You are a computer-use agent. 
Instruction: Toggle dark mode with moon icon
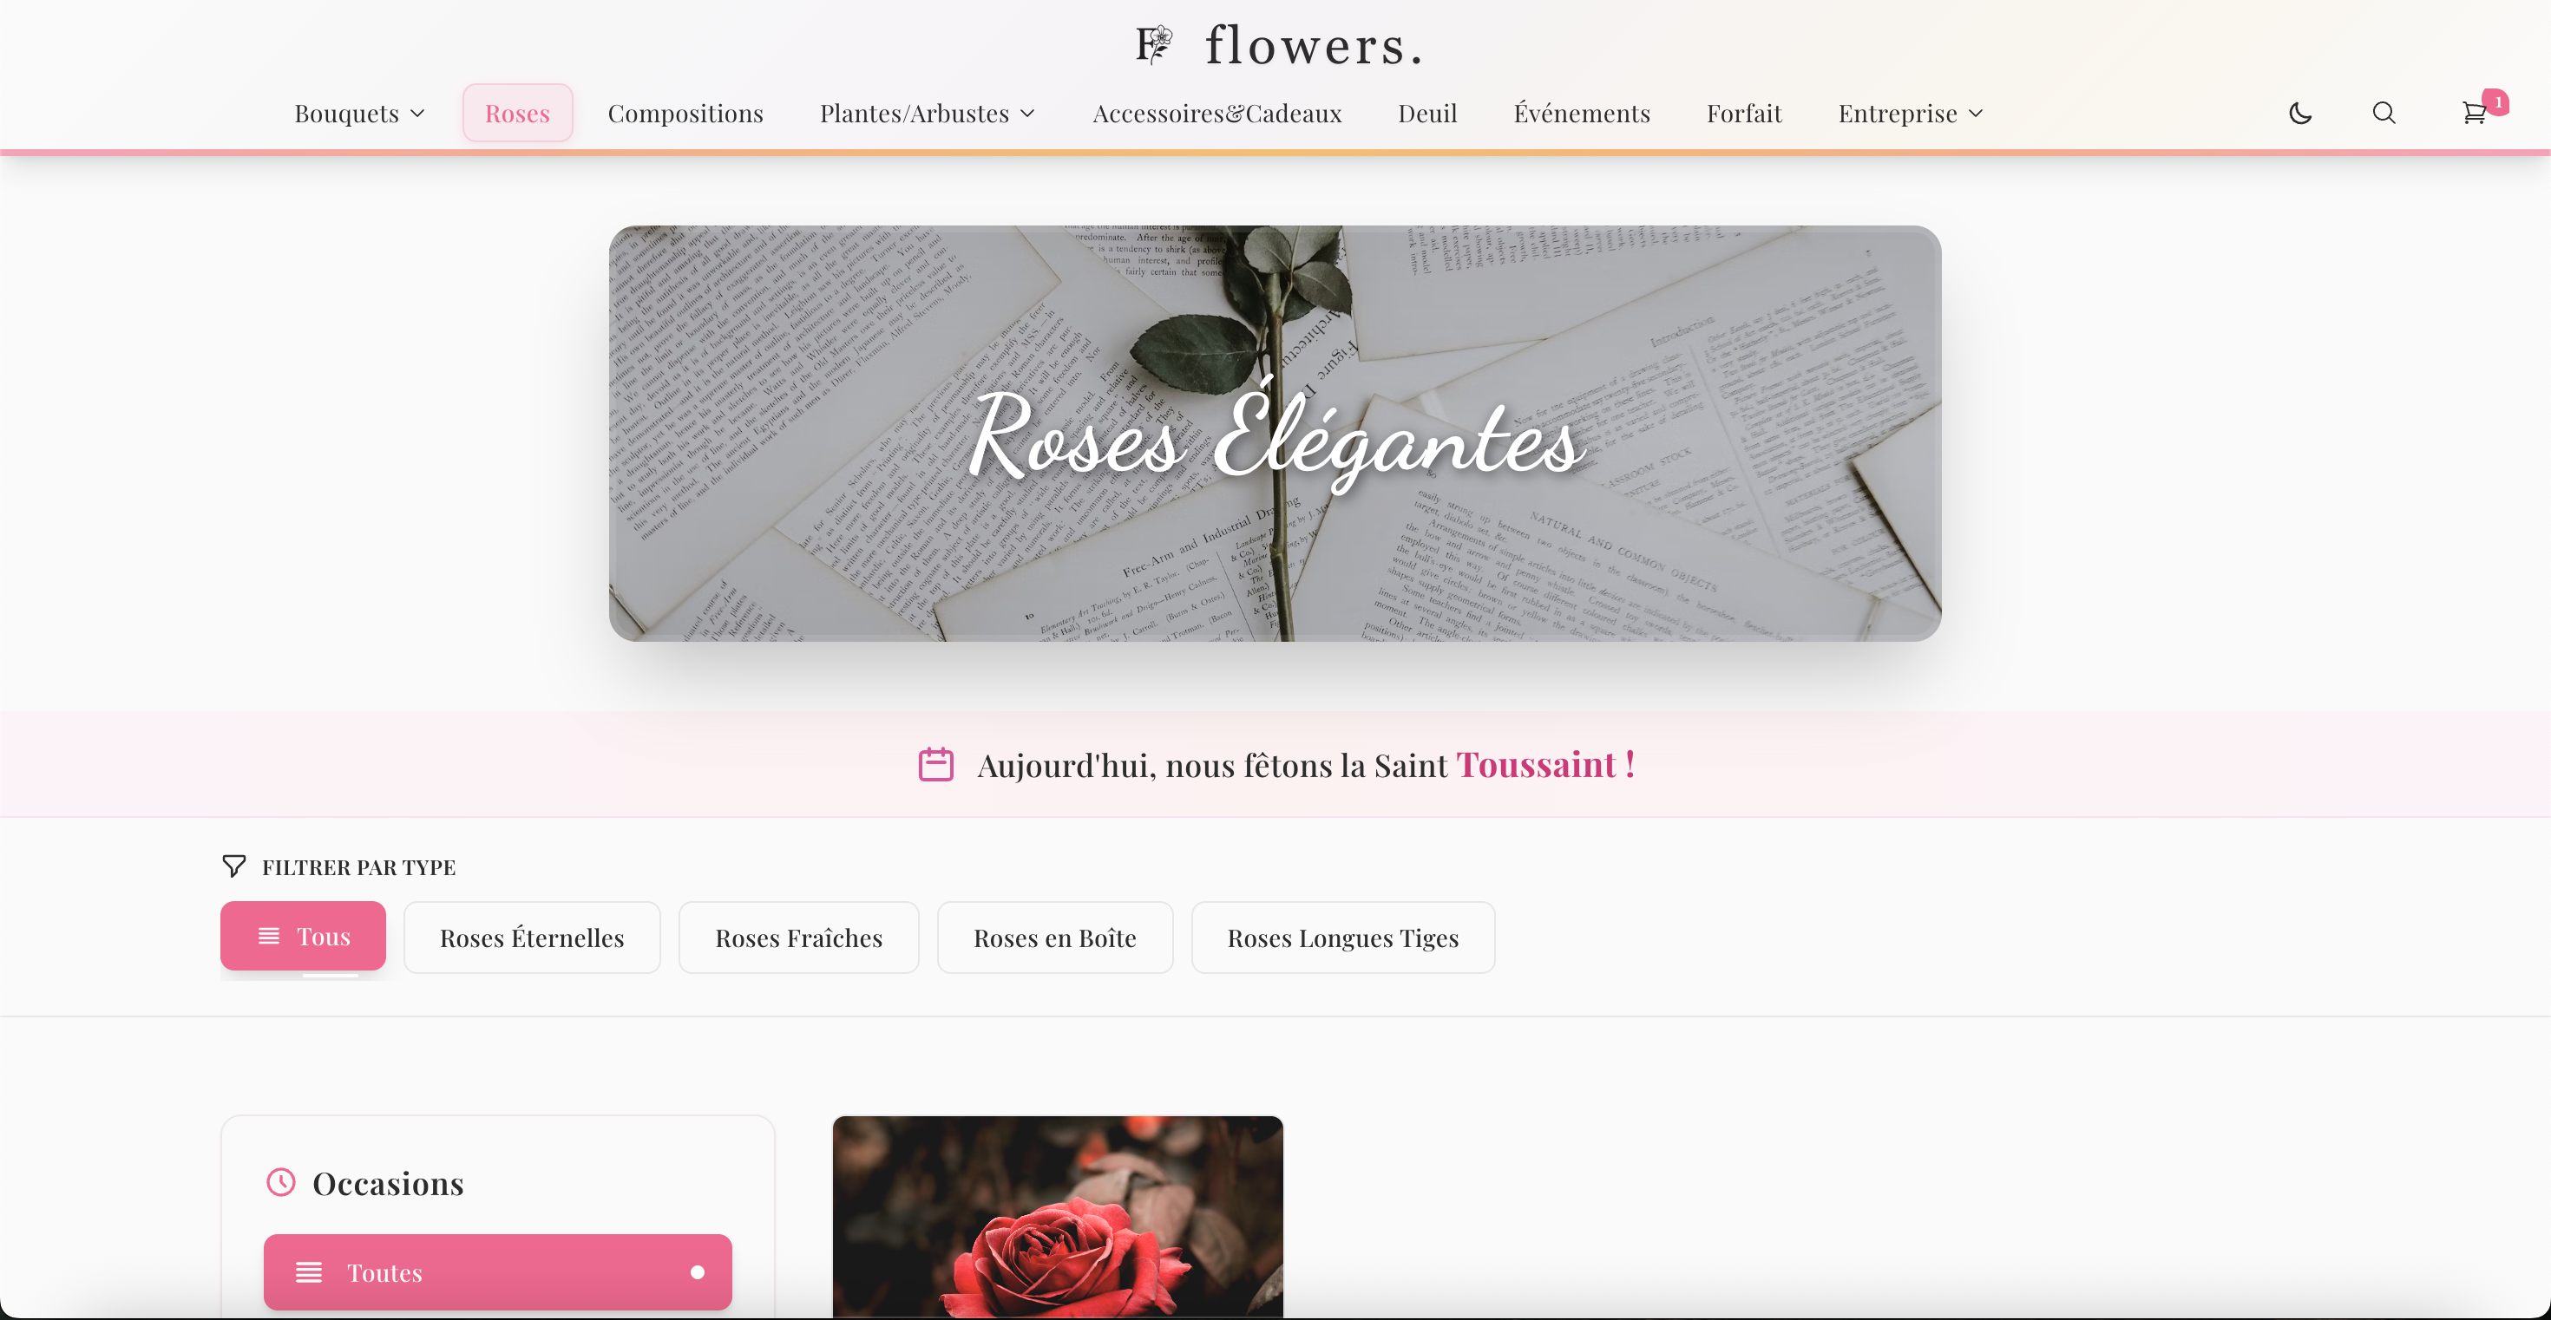coord(2299,114)
